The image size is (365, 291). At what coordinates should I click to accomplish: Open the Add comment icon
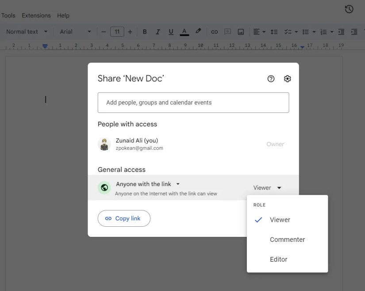coord(227,31)
